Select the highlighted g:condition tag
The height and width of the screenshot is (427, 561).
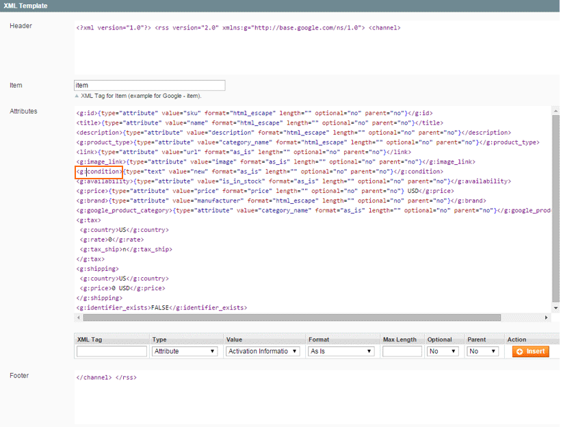96,171
